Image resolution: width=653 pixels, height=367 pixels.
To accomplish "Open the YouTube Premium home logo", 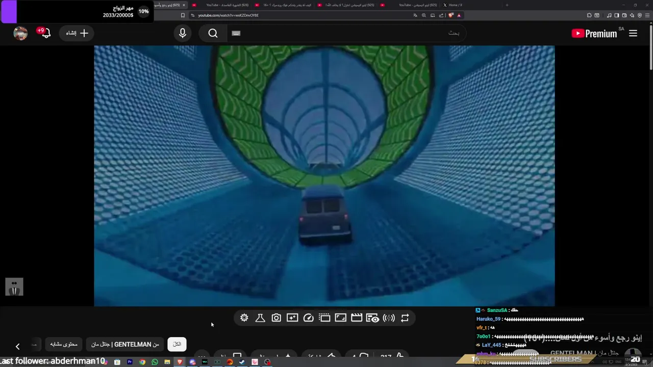I will click(x=594, y=34).
